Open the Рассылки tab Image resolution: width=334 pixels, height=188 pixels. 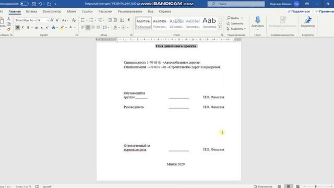pos(105,11)
